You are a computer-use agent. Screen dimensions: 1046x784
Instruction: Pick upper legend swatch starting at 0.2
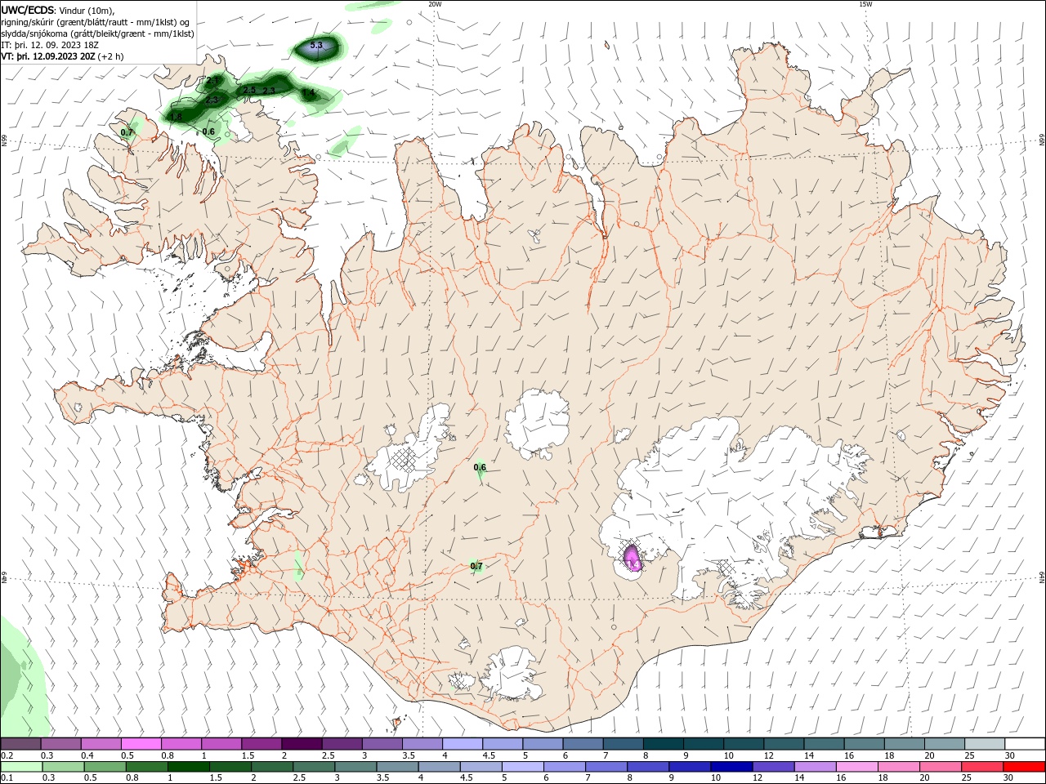point(20,744)
